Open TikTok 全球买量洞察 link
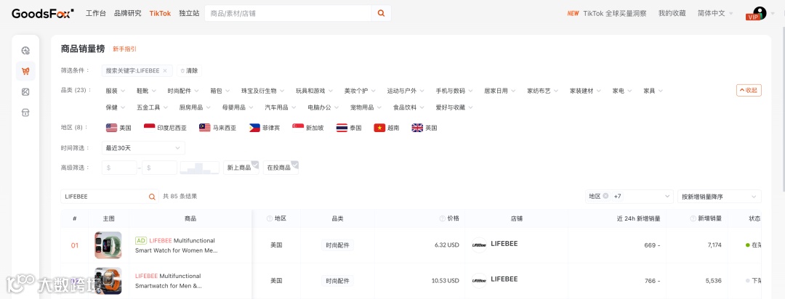Screen dimensions: 785x299 (x=615, y=14)
